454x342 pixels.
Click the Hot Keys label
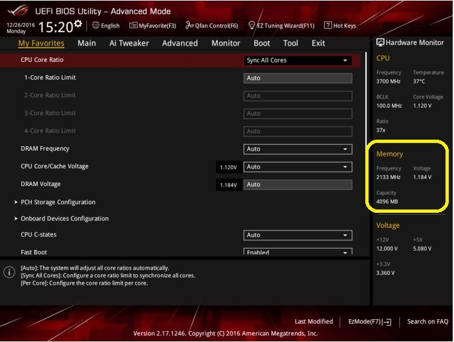click(x=344, y=25)
